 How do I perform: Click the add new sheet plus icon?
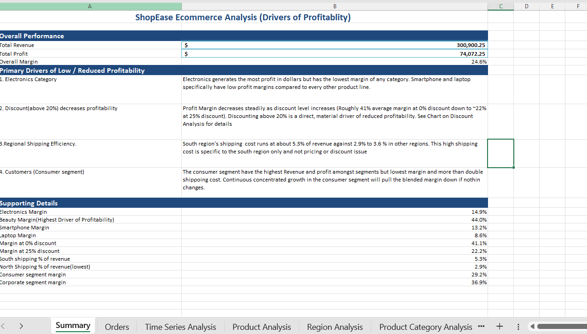[500, 327]
